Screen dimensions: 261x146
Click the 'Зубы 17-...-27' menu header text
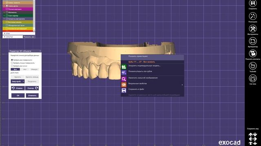[142, 62]
